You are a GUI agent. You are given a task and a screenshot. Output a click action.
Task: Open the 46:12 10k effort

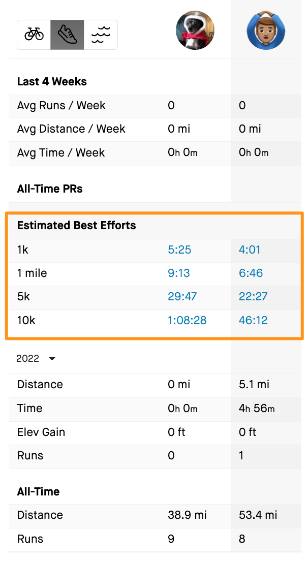pos(253,320)
